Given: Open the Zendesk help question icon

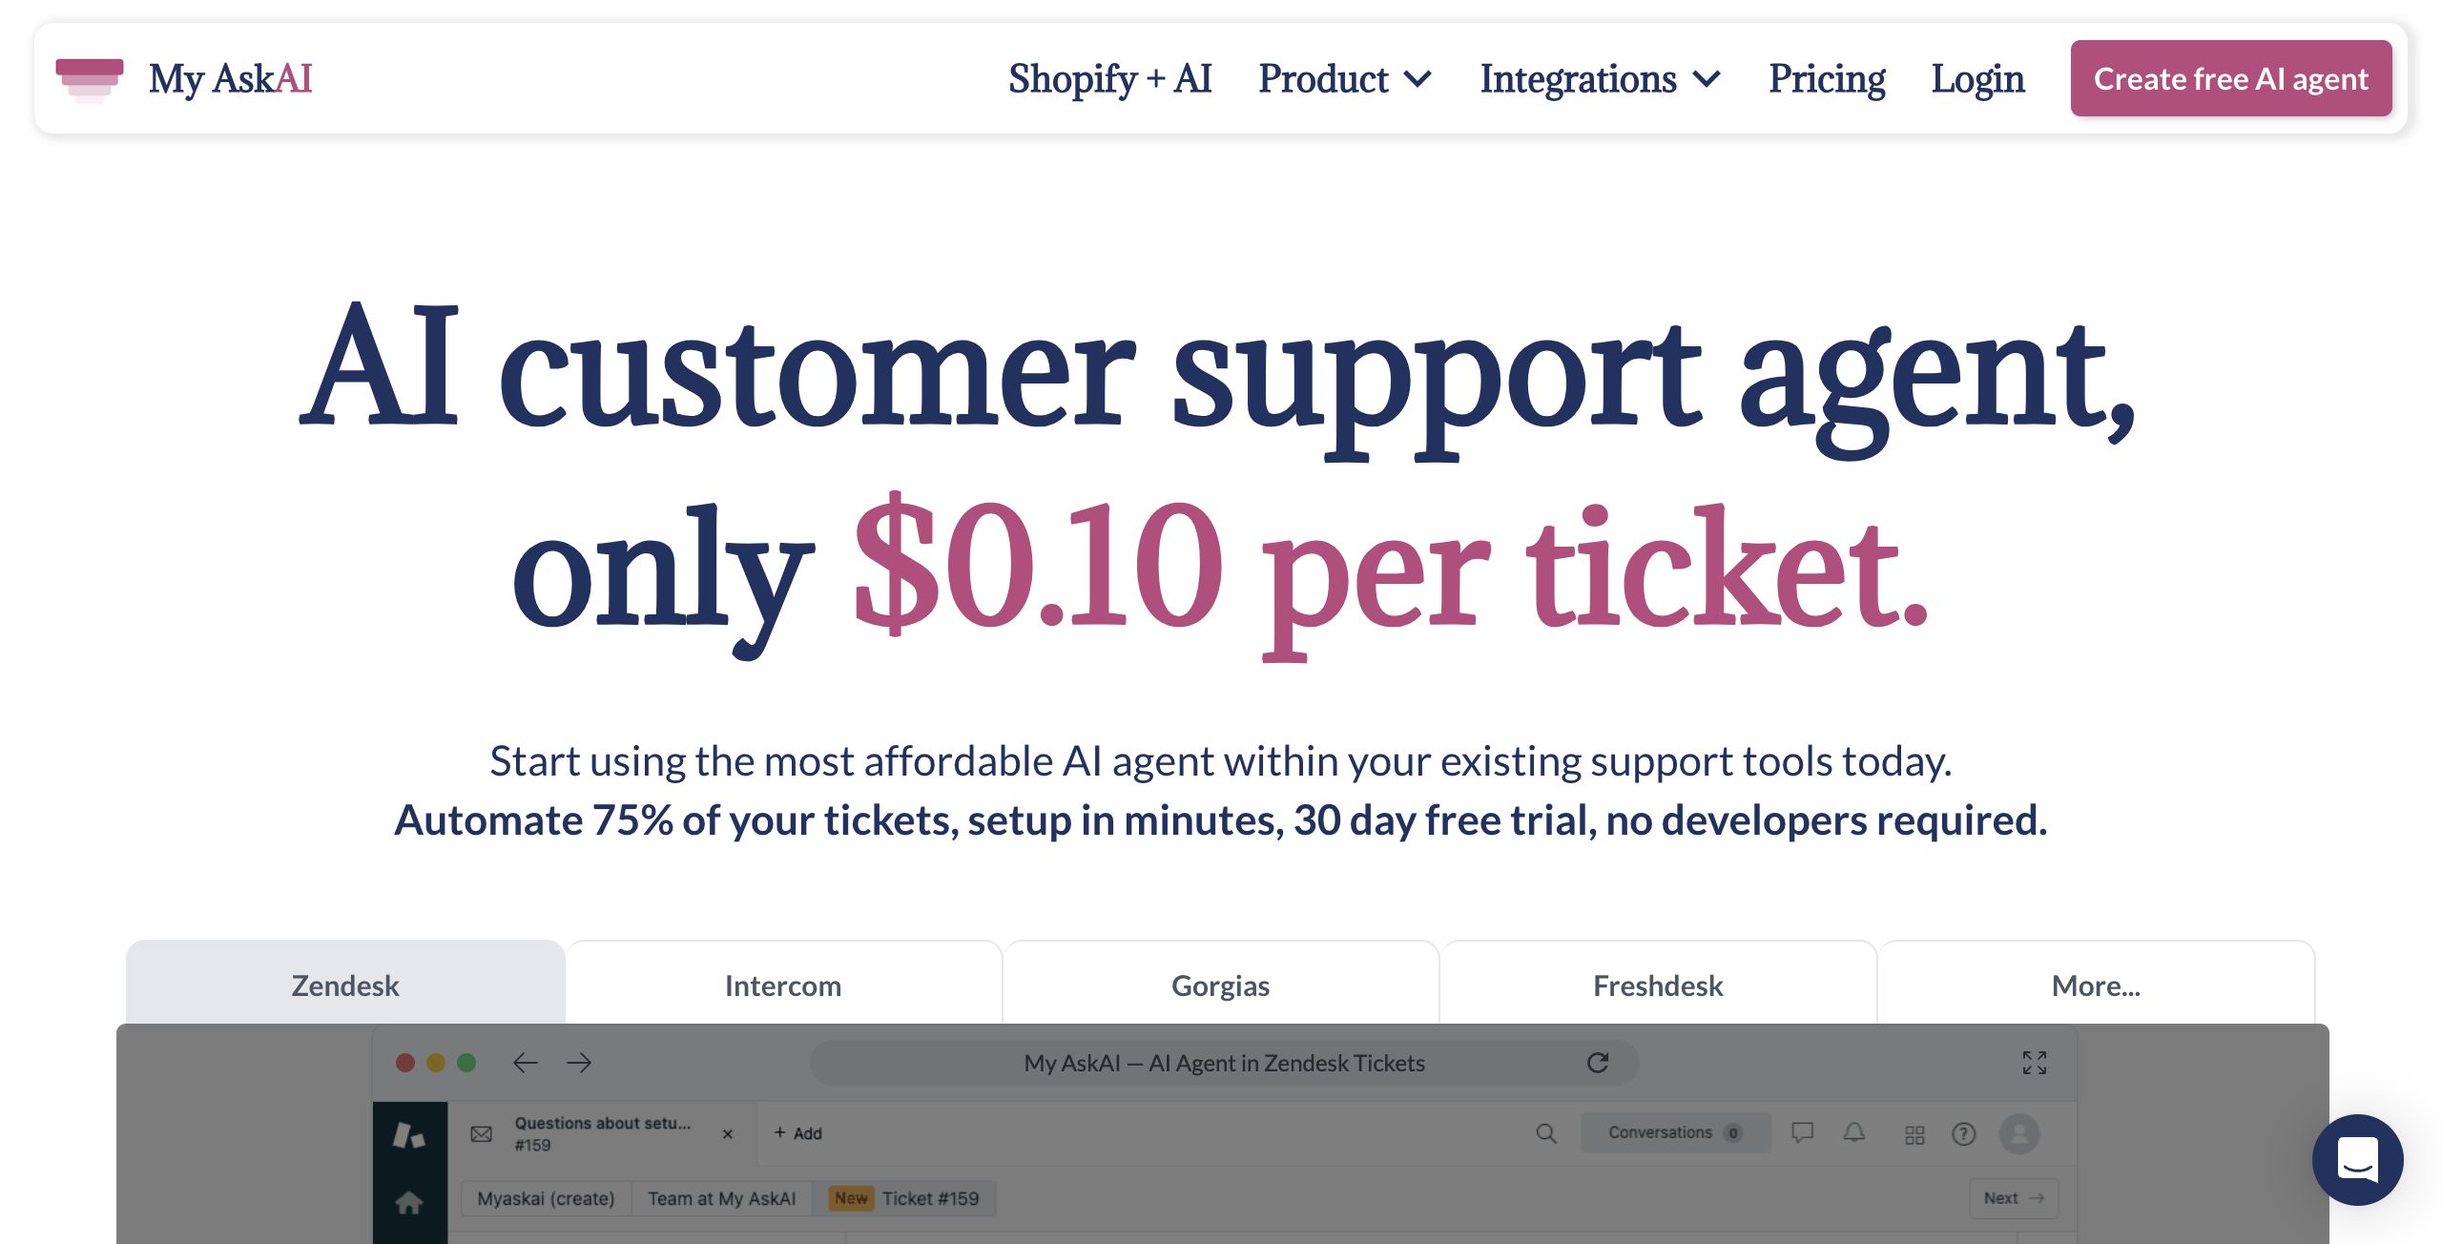Looking at the screenshot, I should tap(1963, 1133).
